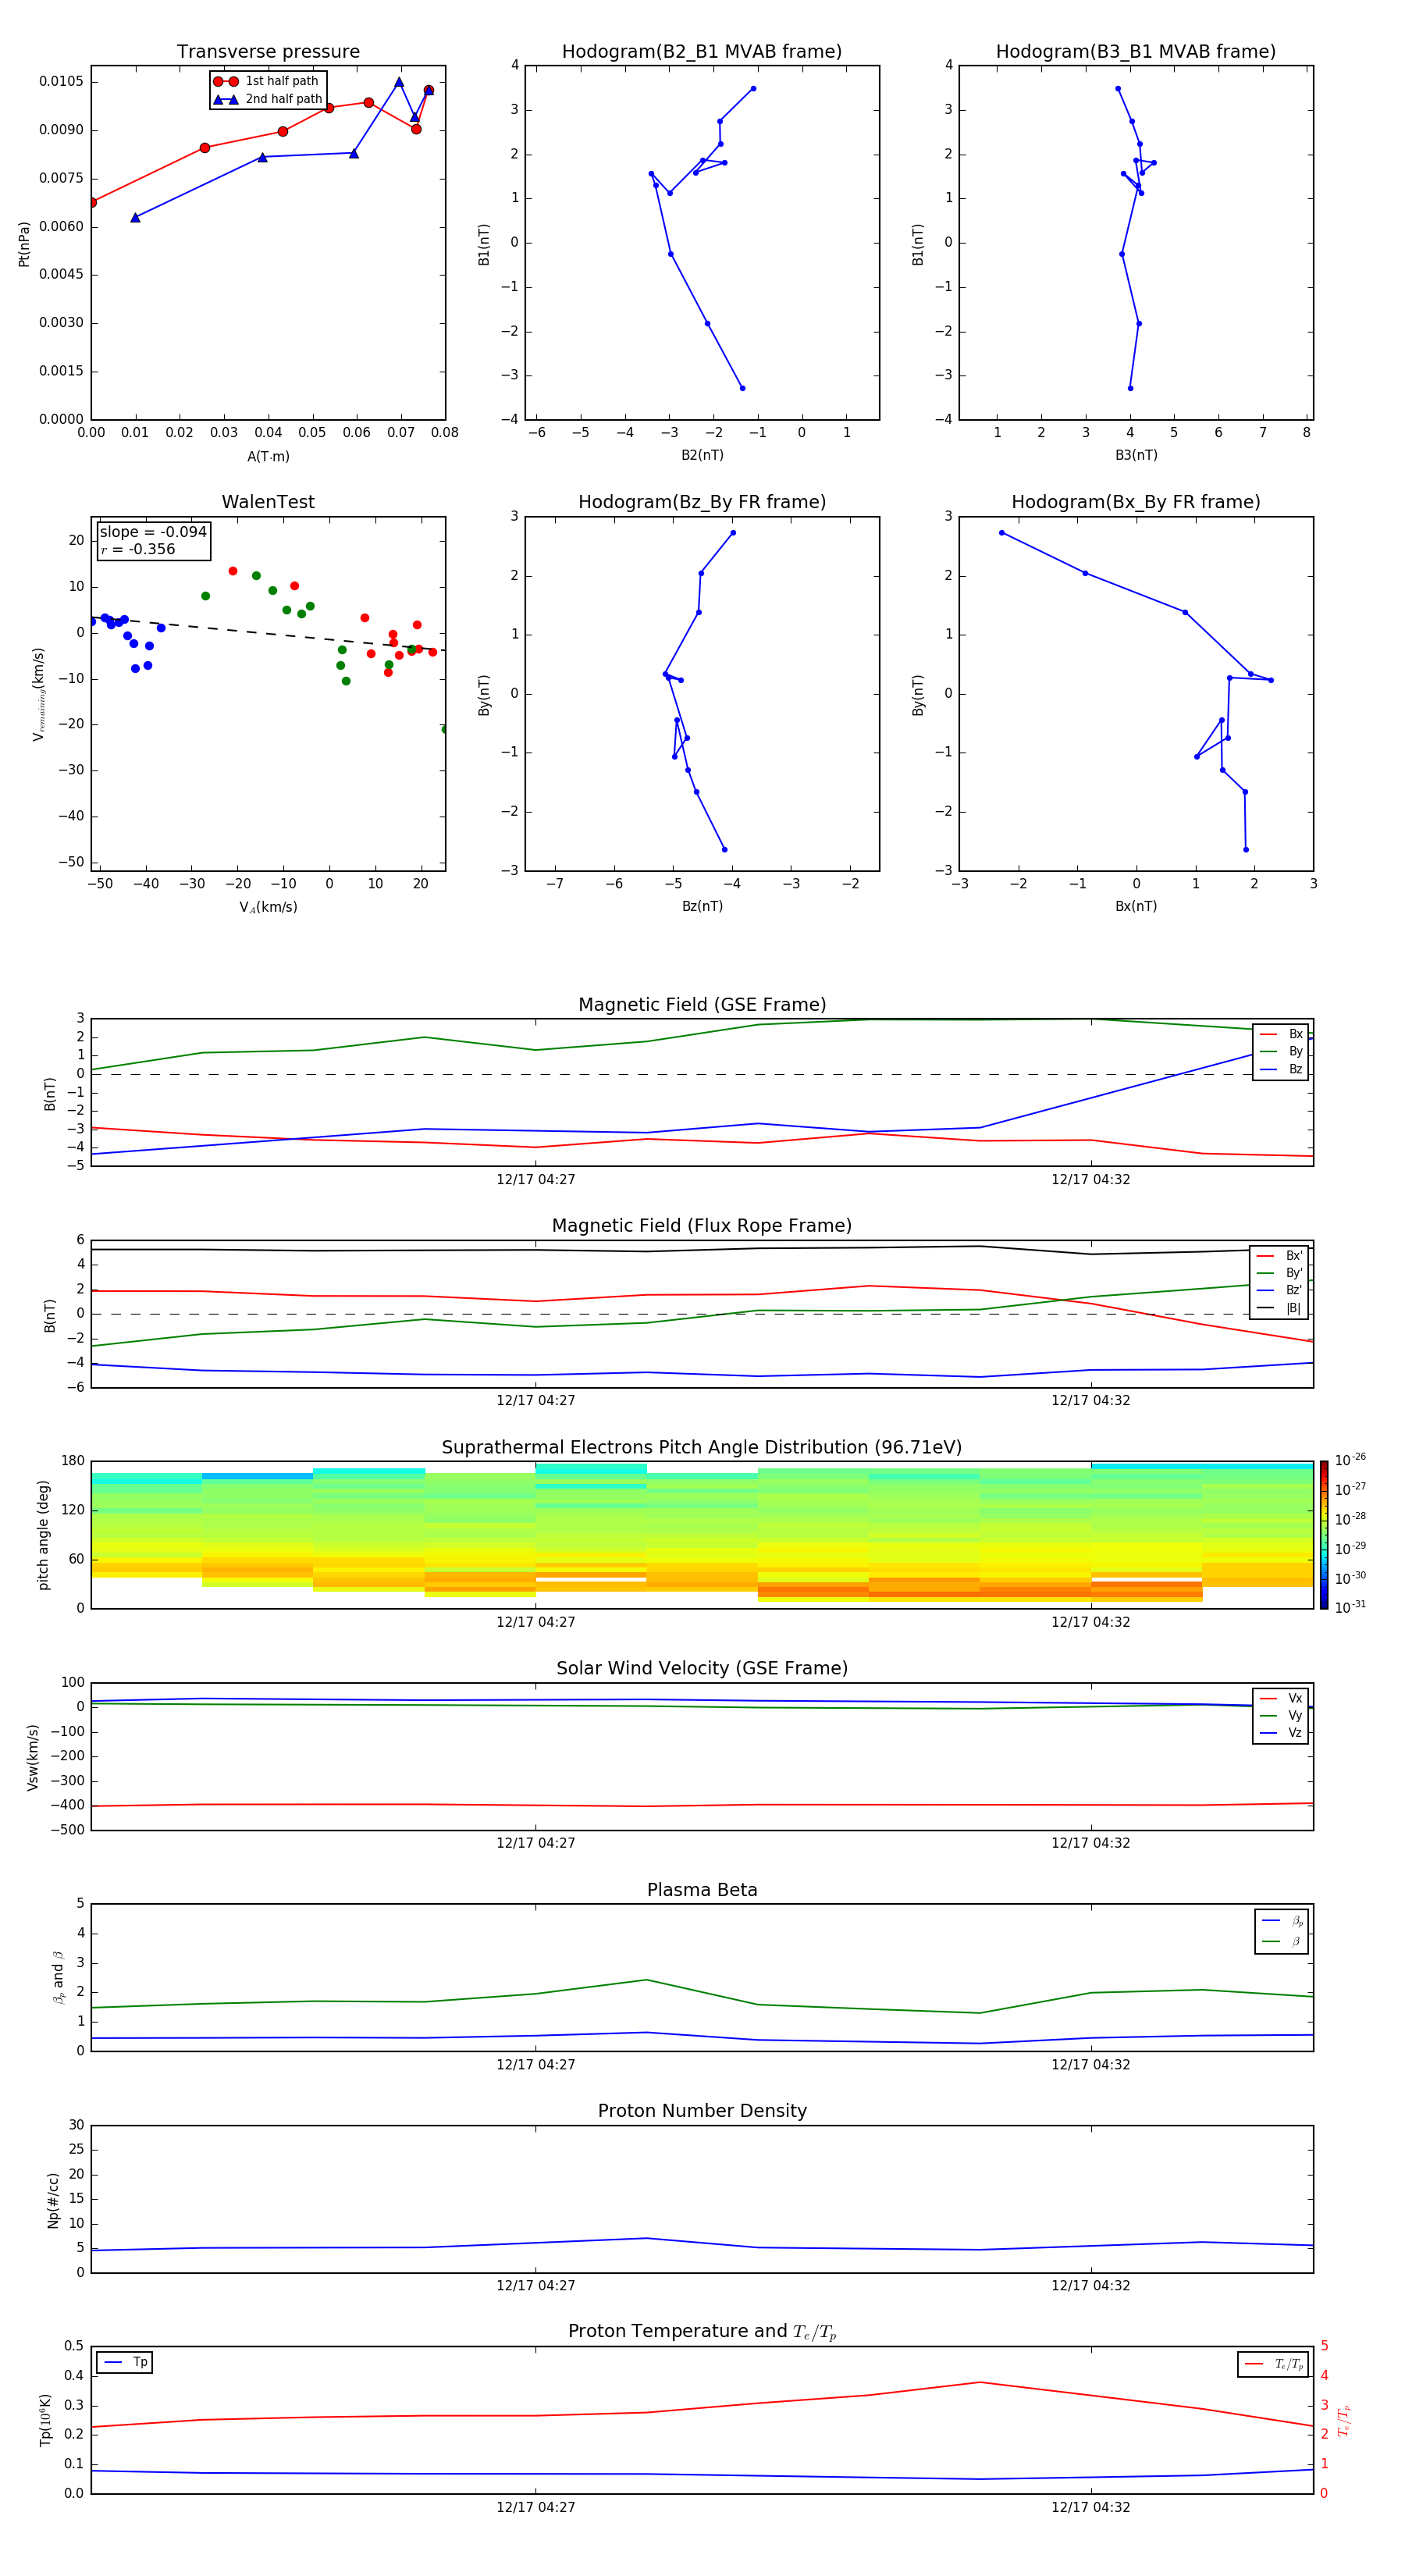Viewport: 1405px width, 2576px height.
Task: Click the "Proton Temperature and Te/Tp" title
Action: 702,2332
